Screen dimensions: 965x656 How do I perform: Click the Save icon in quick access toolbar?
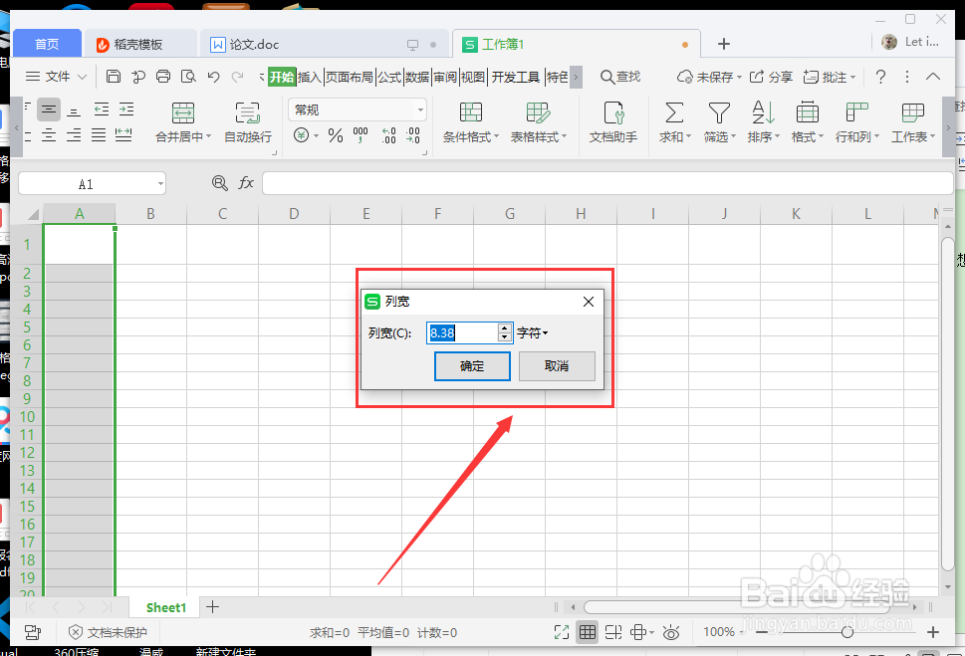114,77
